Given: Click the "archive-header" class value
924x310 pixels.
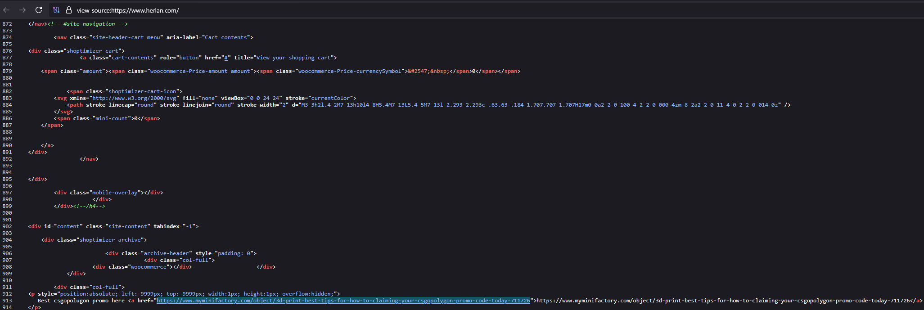Looking at the screenshot, I should [167, 253].
